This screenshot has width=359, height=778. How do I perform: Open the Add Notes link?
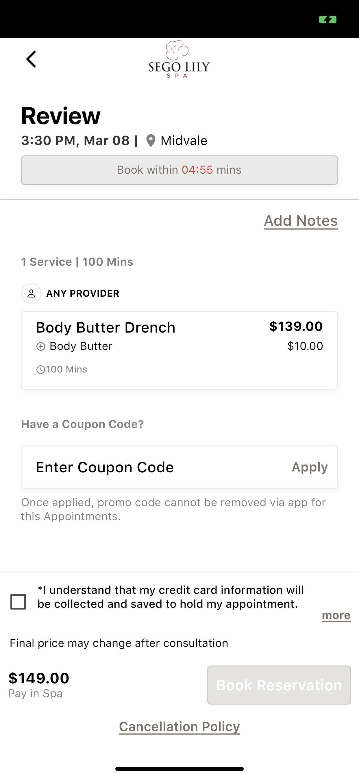coord(301,221)
